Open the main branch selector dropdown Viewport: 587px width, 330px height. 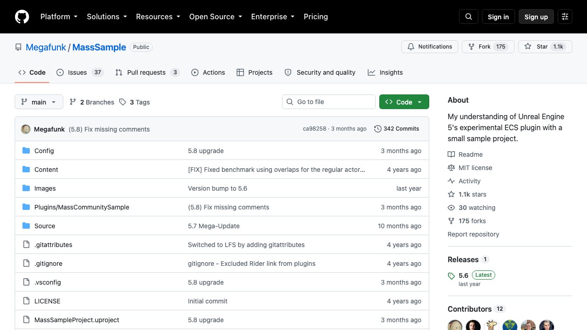click(39, 102)
